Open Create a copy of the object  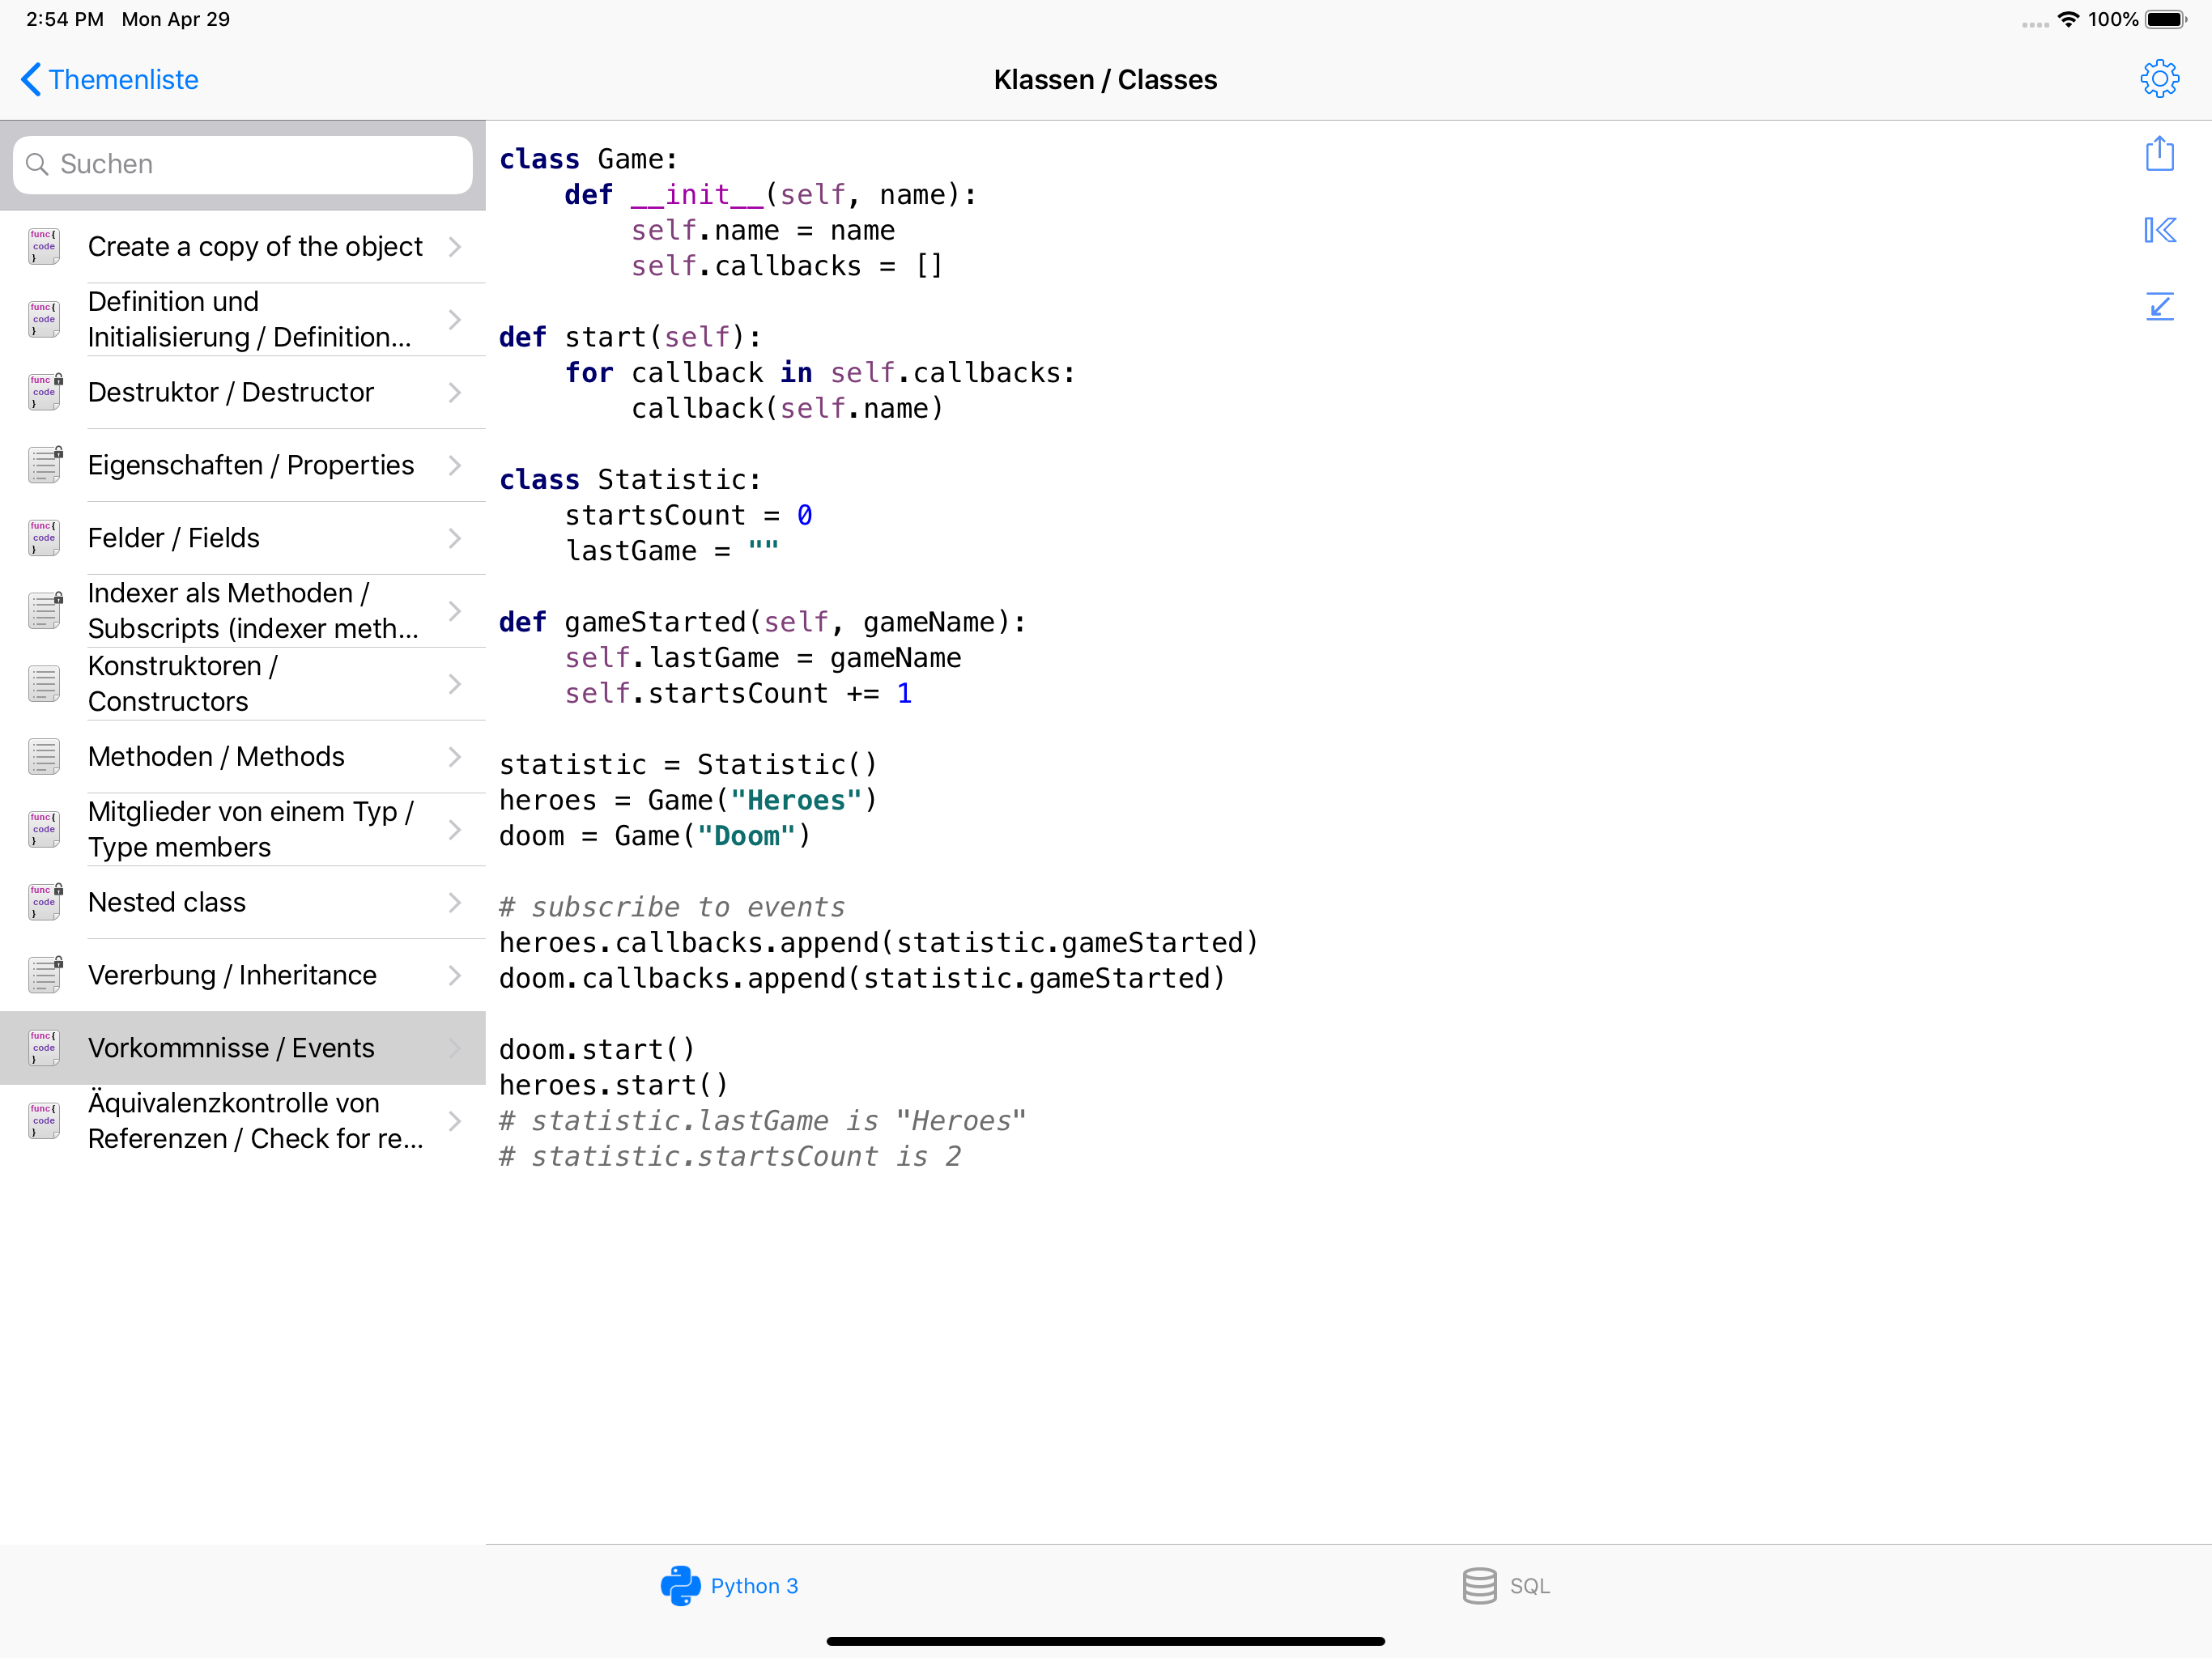[255, 246]
